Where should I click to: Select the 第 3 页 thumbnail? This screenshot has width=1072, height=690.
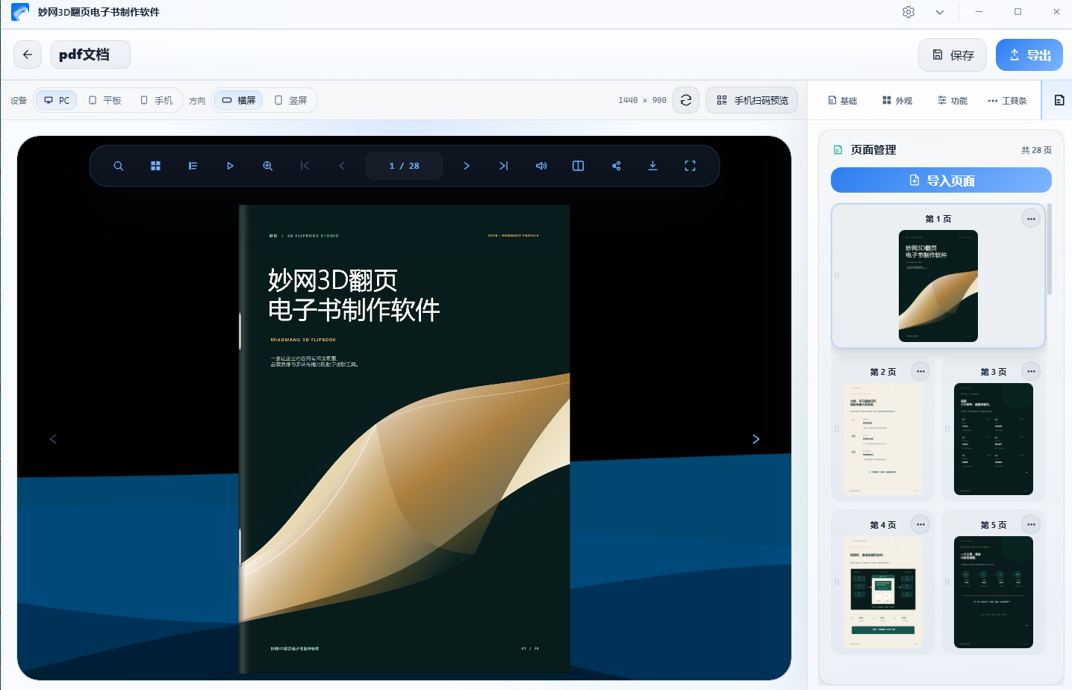tap(994, 438)
